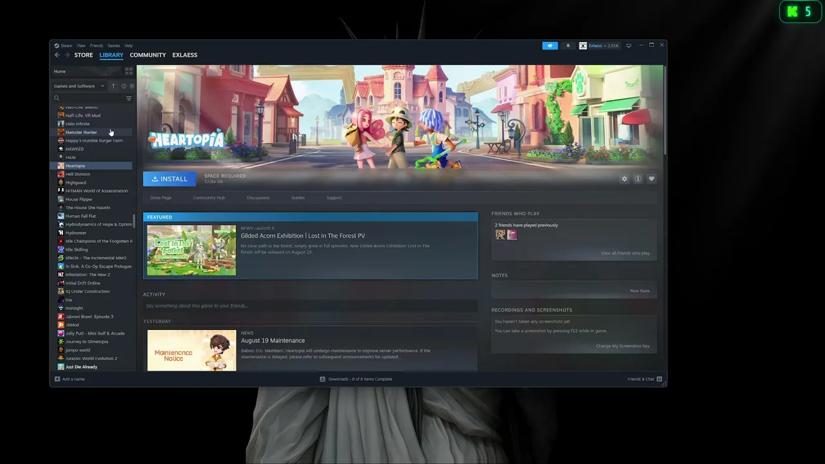This screenshot has width=825, height=464.
Task: Click the megaphone announcements button
Action: [550, 46]
